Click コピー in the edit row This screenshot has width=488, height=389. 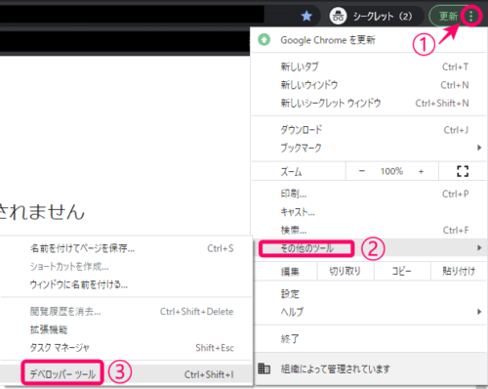402,271
